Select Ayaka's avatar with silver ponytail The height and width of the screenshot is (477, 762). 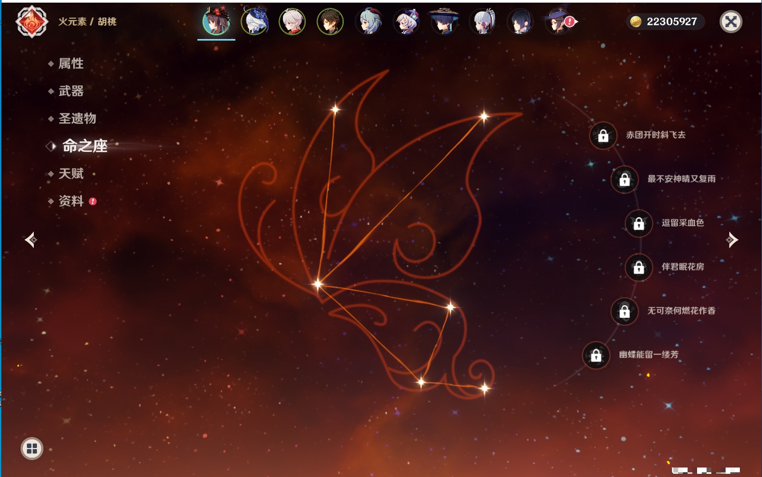(482, 22)
